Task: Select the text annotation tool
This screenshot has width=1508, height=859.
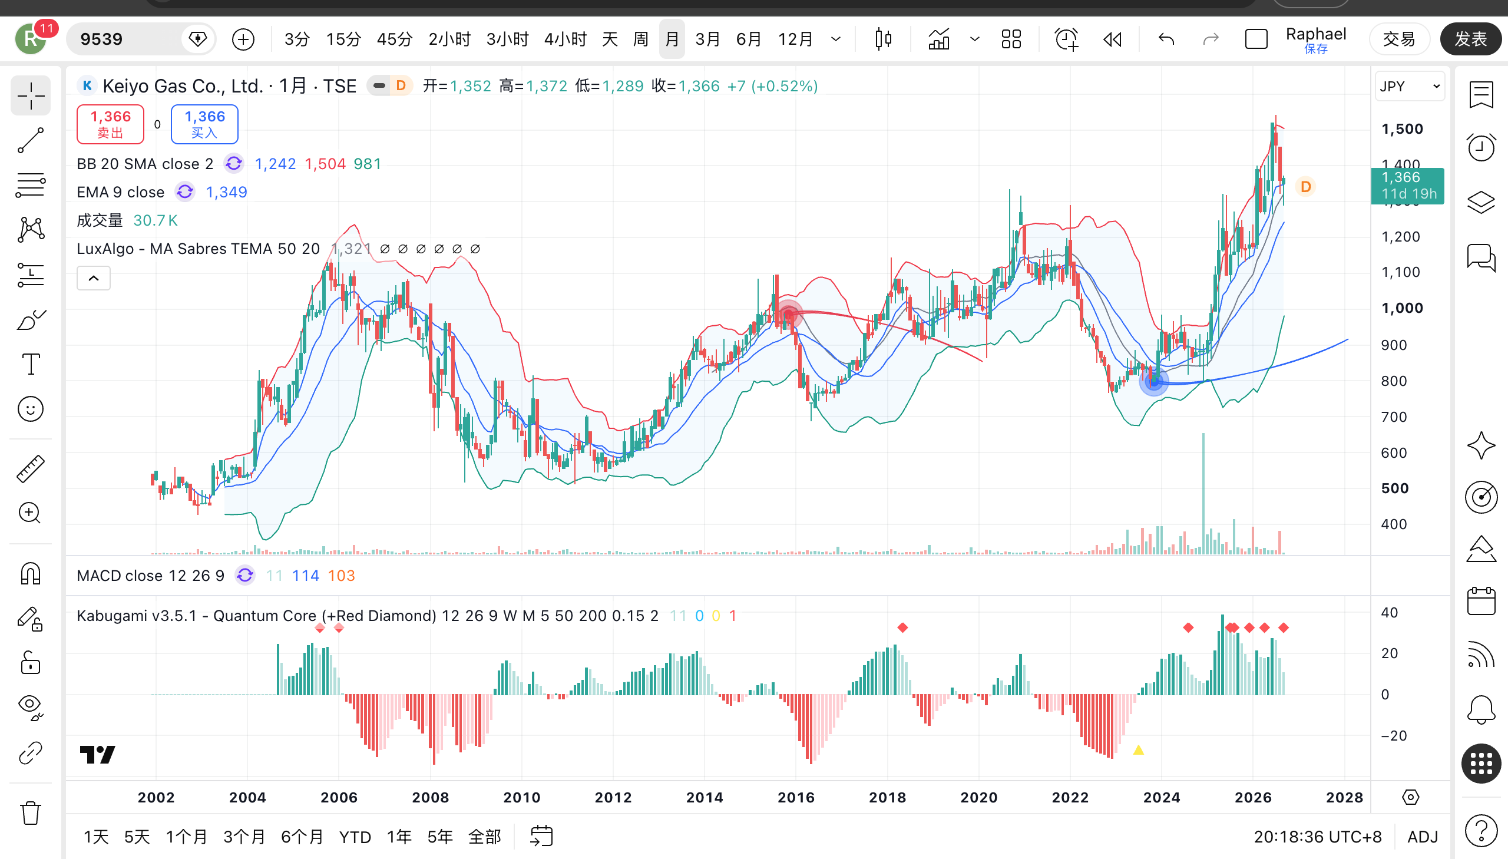Action: pyautogui.click(x=31, y=364)
